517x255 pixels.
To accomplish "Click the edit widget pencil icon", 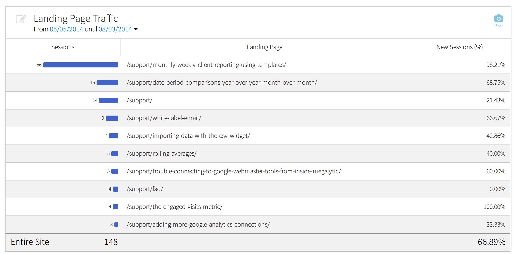I will (x=21, y=19).
